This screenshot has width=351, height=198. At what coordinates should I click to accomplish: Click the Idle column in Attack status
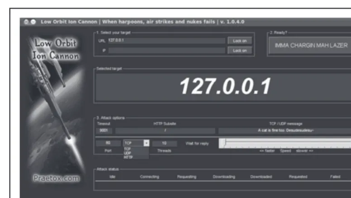pos(112,177)
